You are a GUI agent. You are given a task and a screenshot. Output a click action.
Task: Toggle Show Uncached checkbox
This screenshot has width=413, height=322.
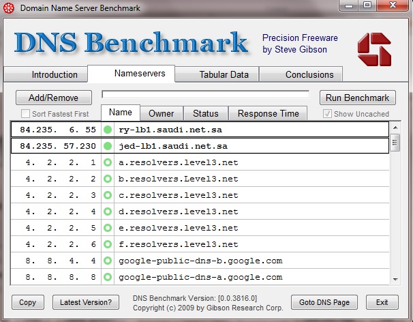point(327,114)
